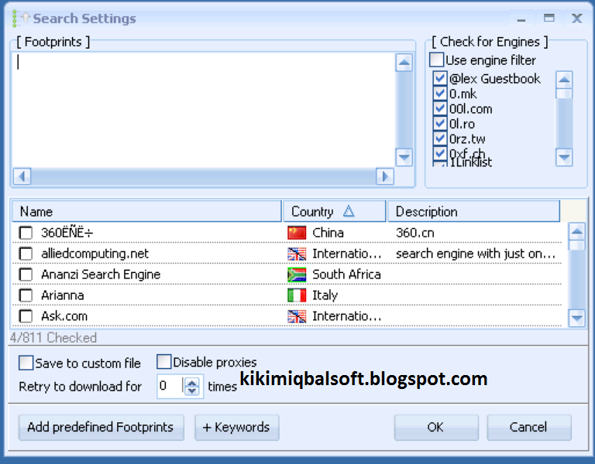Click the engines list scrollbar thumb

pos(564,93)
